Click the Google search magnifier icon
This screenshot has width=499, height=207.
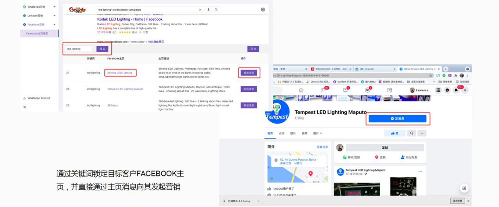216,10
